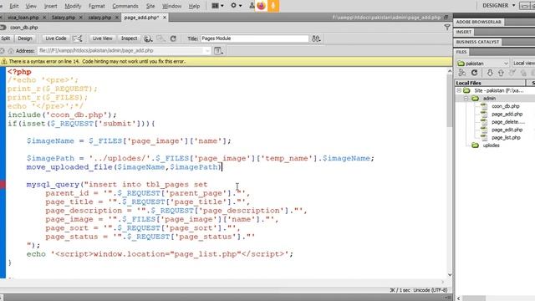Toggle Live Code options icon beside Live Code

point(78,38)
